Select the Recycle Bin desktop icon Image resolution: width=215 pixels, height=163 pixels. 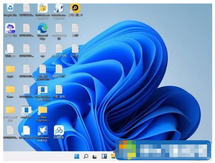[10, 8]
